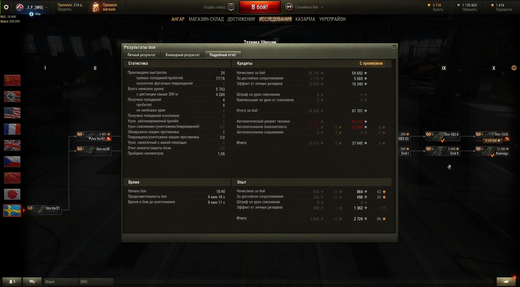Screen dimensions: 520x287
Task: Close the battle results window
Action: point(394,47)
